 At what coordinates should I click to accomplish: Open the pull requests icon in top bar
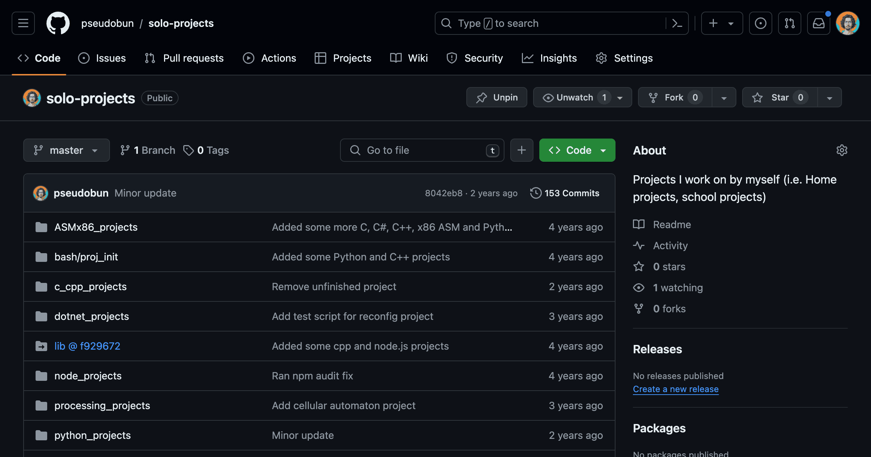(x=790, y=23)
